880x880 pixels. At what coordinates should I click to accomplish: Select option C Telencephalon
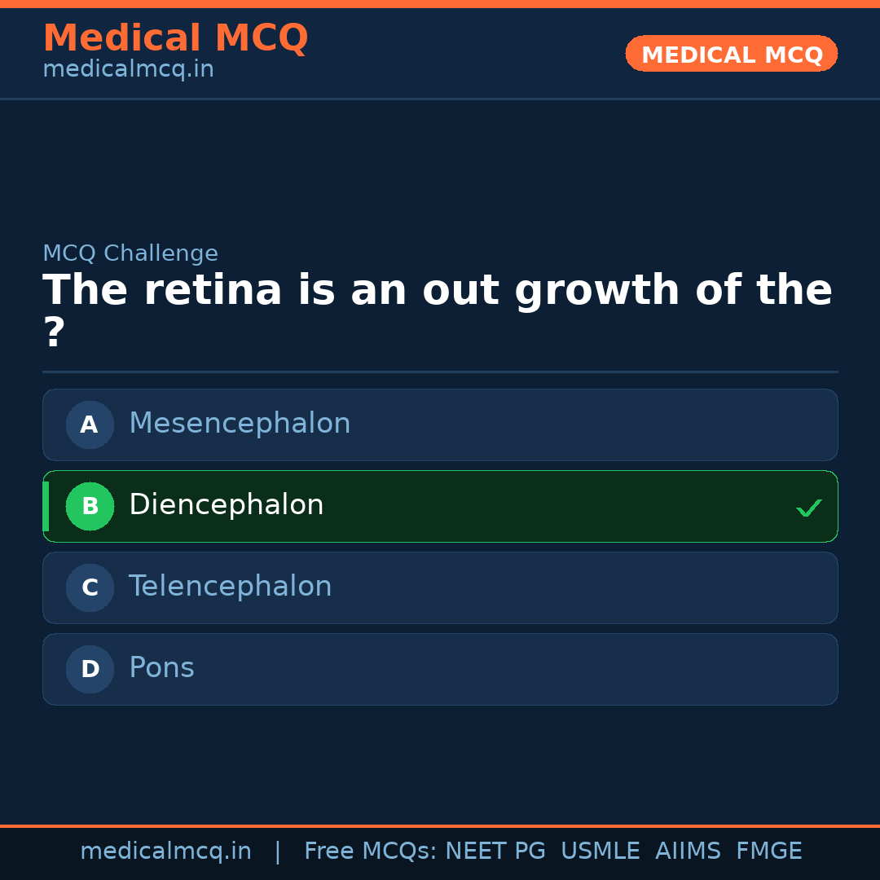pyautogui.click(x=440, y=587)
